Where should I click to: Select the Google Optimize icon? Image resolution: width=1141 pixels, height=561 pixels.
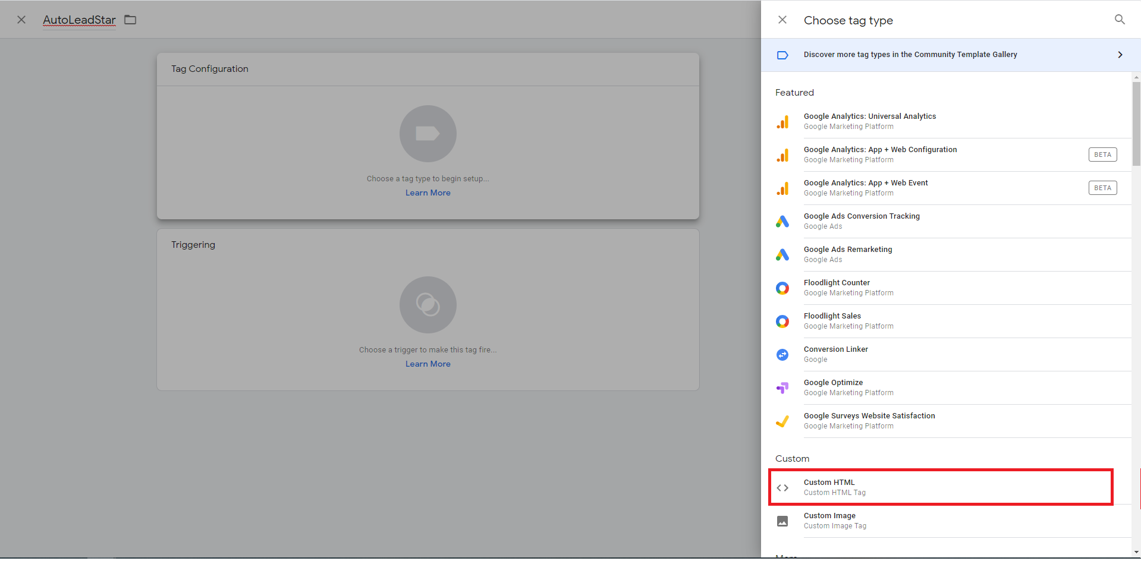tap(782, 387)
